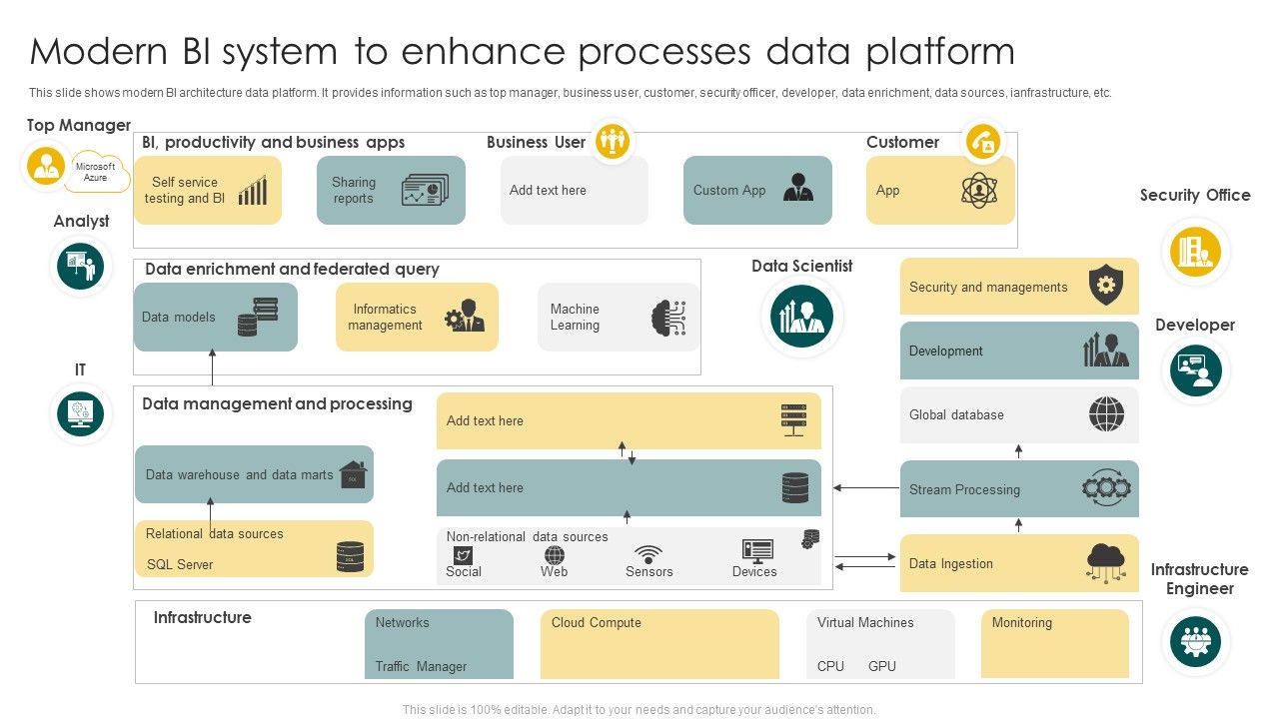The height and width of the screenshot is (719, 1279).
Task: Select the Virtual Machines box
Action: click(x=880, y=644)
